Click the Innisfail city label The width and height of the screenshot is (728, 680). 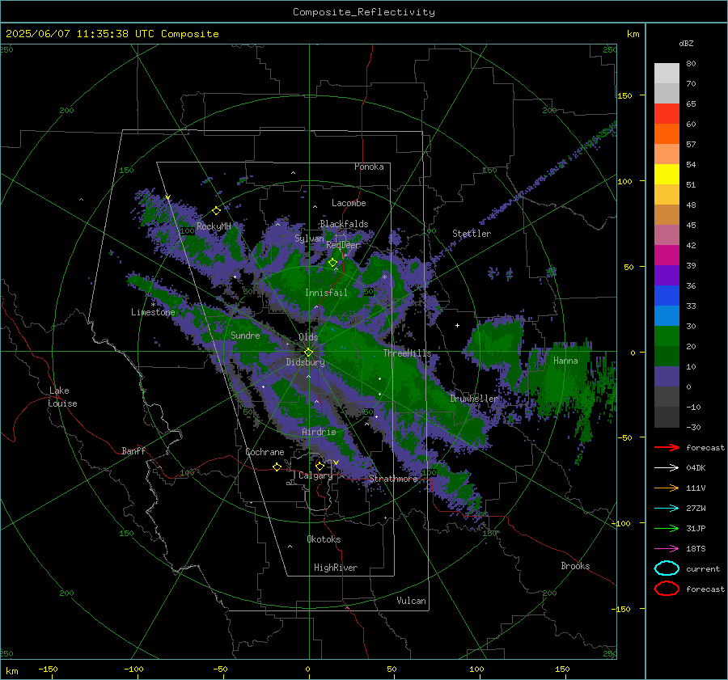click(x=326, y=293)
